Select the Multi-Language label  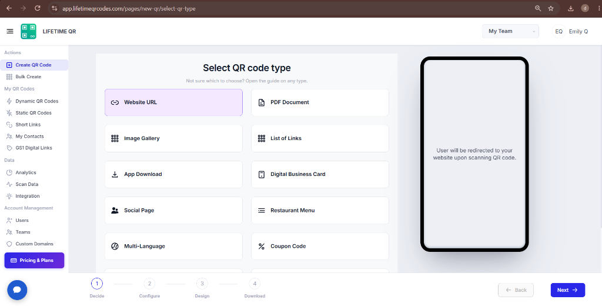click(145, 247)
